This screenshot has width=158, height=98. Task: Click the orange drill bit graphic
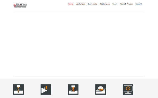pos(18,90)
